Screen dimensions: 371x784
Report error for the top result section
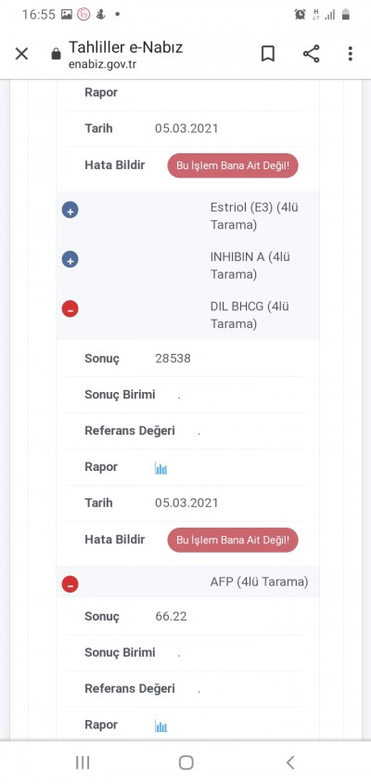(x=233, y=165)
